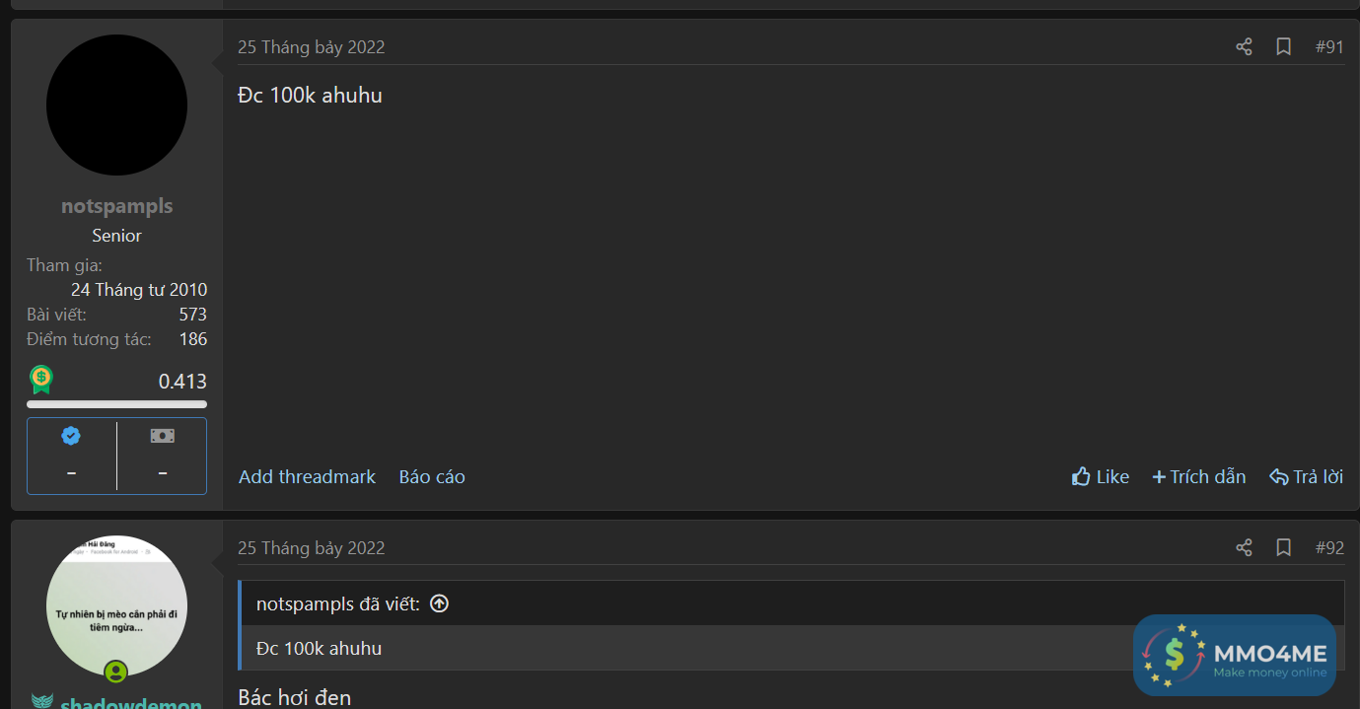
Task: Open notspampls profile username
Action: [x=116, y=206]
